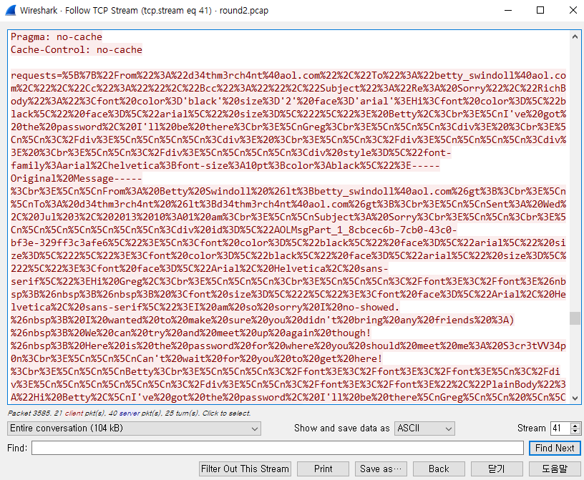Click the line 'We%20can%20try%20and%20meet%20up%20again'

[190, 333]
